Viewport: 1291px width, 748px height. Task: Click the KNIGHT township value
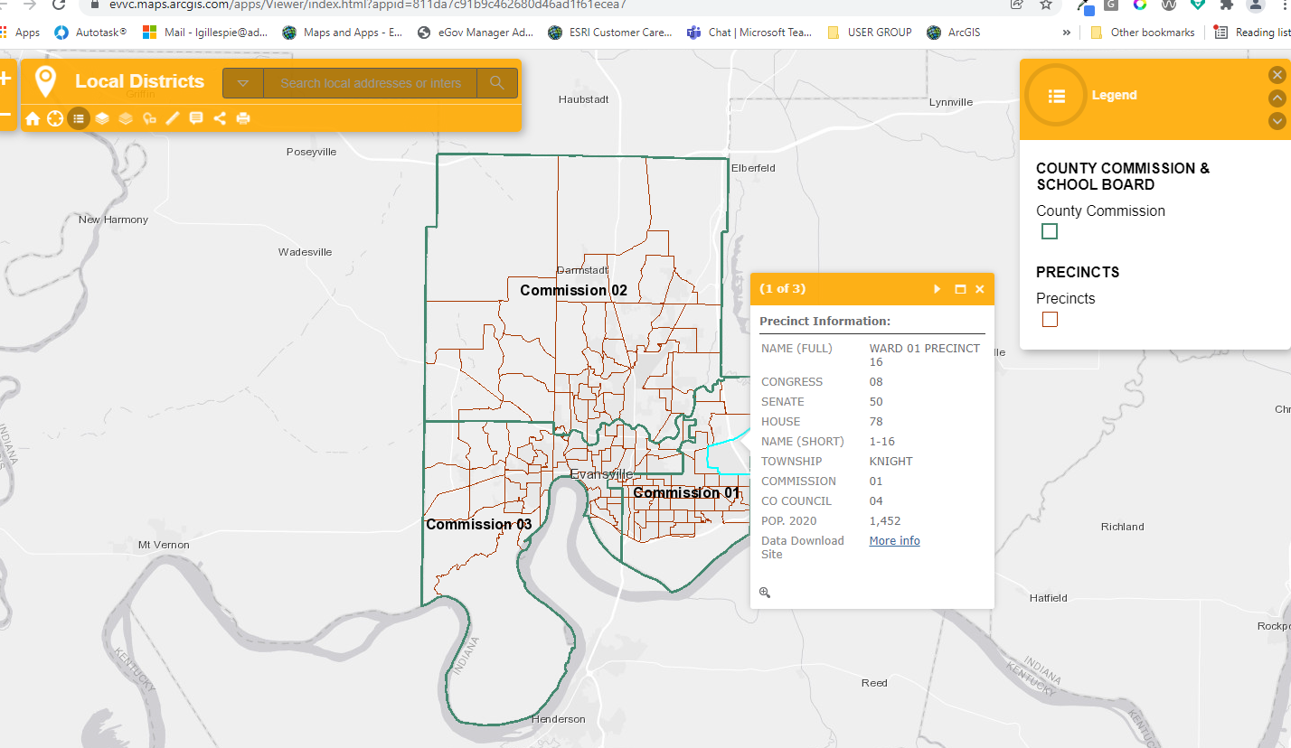point(891,461)
